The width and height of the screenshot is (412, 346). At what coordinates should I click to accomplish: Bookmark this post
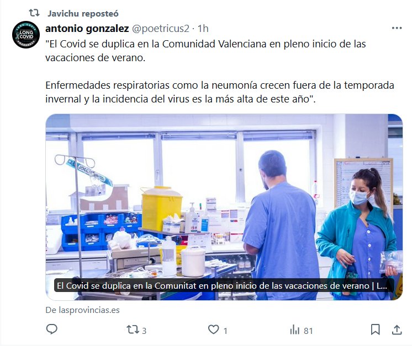[x=375, y=329]
